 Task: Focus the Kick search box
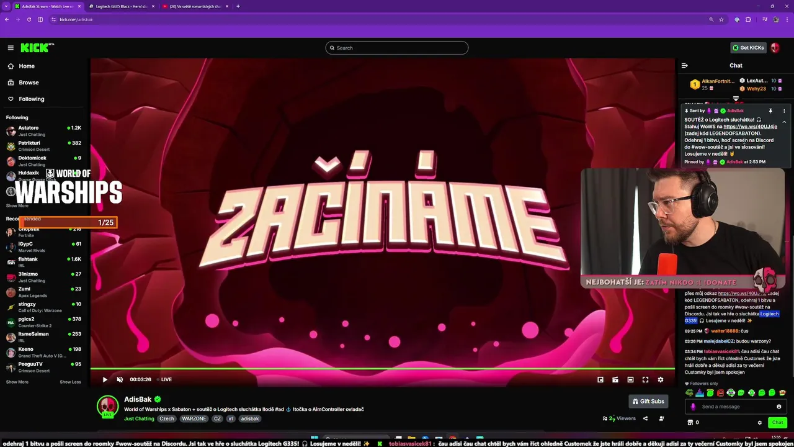(x=397, y=48)
